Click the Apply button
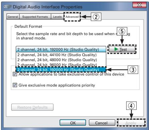 tap(131, 123)
